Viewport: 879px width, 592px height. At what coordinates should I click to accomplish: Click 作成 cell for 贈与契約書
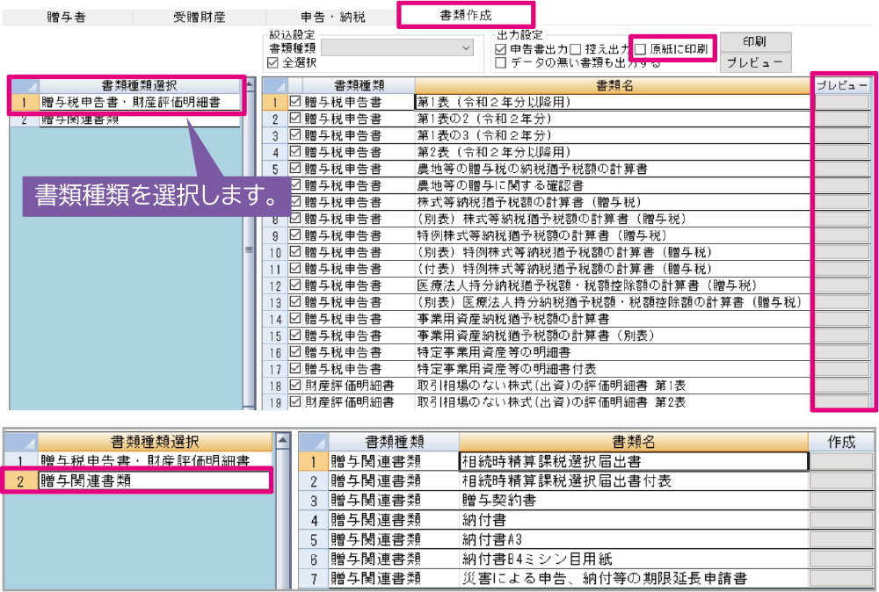point(840,500)
